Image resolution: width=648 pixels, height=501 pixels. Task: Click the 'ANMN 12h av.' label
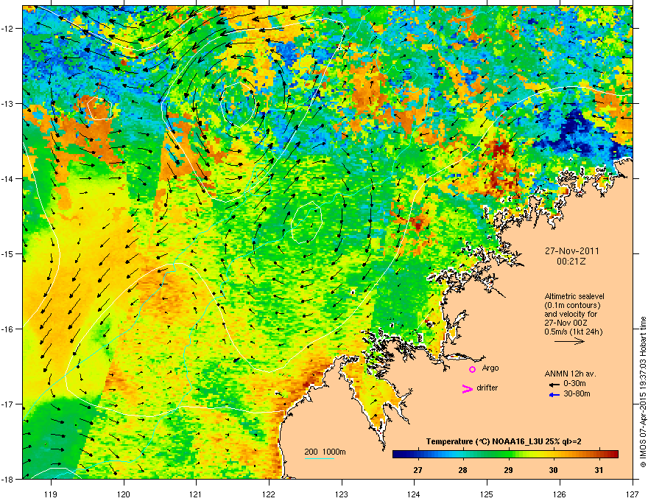tap(570, 374)
